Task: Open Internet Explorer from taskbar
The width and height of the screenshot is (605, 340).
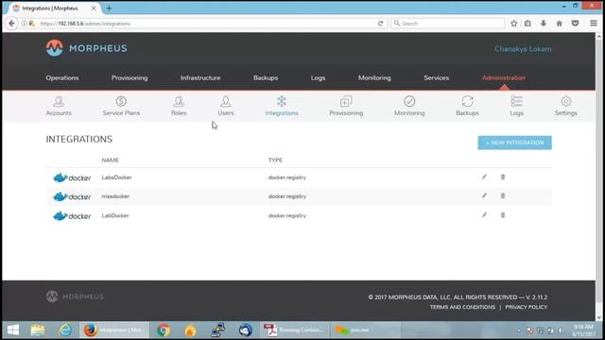Action: pos(65,330)
